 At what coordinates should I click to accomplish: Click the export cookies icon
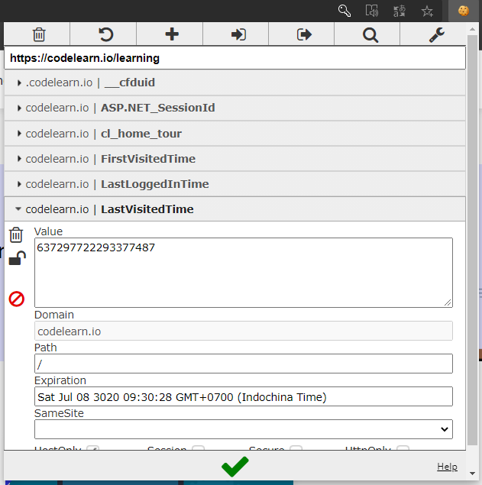(304, 34)
